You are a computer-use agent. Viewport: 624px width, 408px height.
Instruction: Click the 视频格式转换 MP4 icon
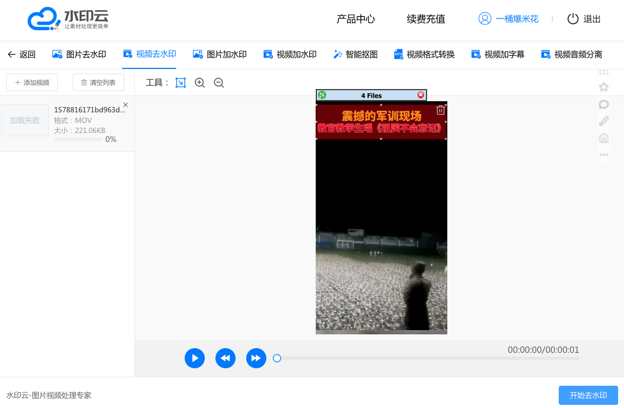[x=398, y=55]
